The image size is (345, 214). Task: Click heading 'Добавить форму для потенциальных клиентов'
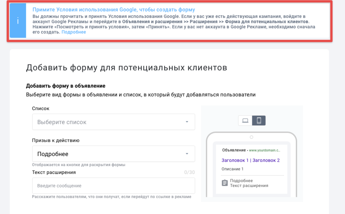pyautogui.click(x=127, y=68)
